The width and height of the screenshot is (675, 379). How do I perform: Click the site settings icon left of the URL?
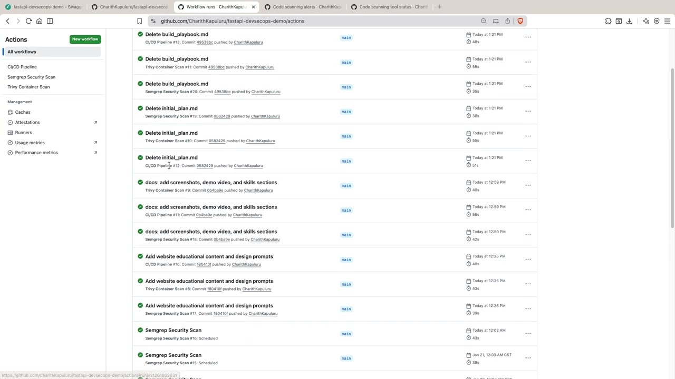coord(153,21)
